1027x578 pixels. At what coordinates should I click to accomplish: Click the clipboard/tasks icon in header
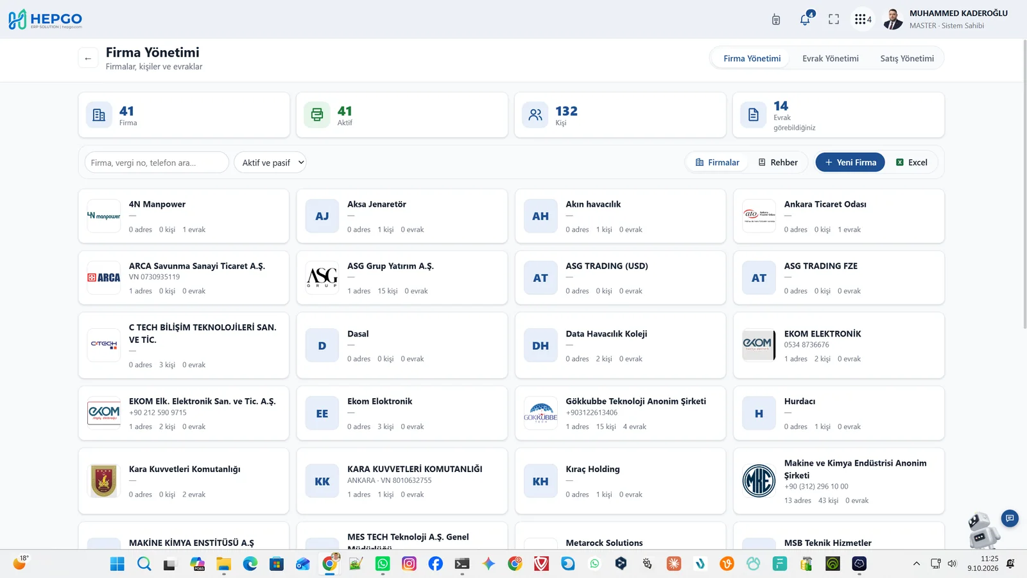click(x=776, y=19)
